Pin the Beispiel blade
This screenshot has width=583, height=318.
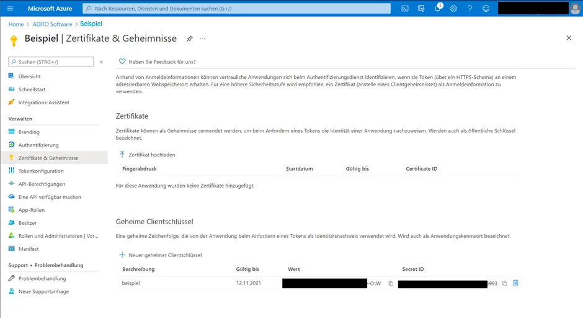click(190, 39)
